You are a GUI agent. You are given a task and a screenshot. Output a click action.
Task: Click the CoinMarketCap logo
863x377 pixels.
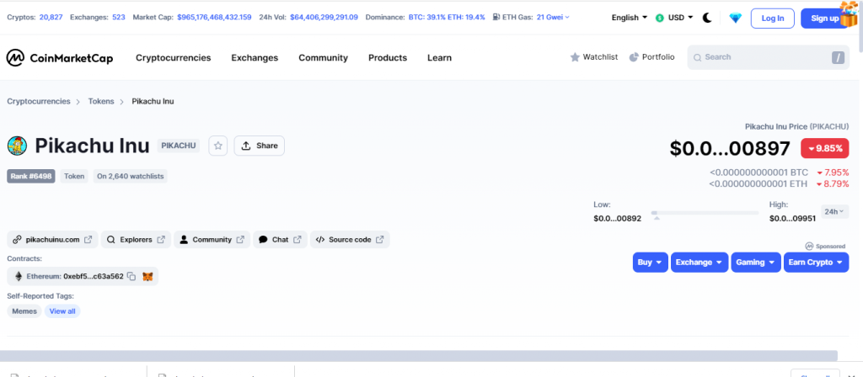point(60,57)
